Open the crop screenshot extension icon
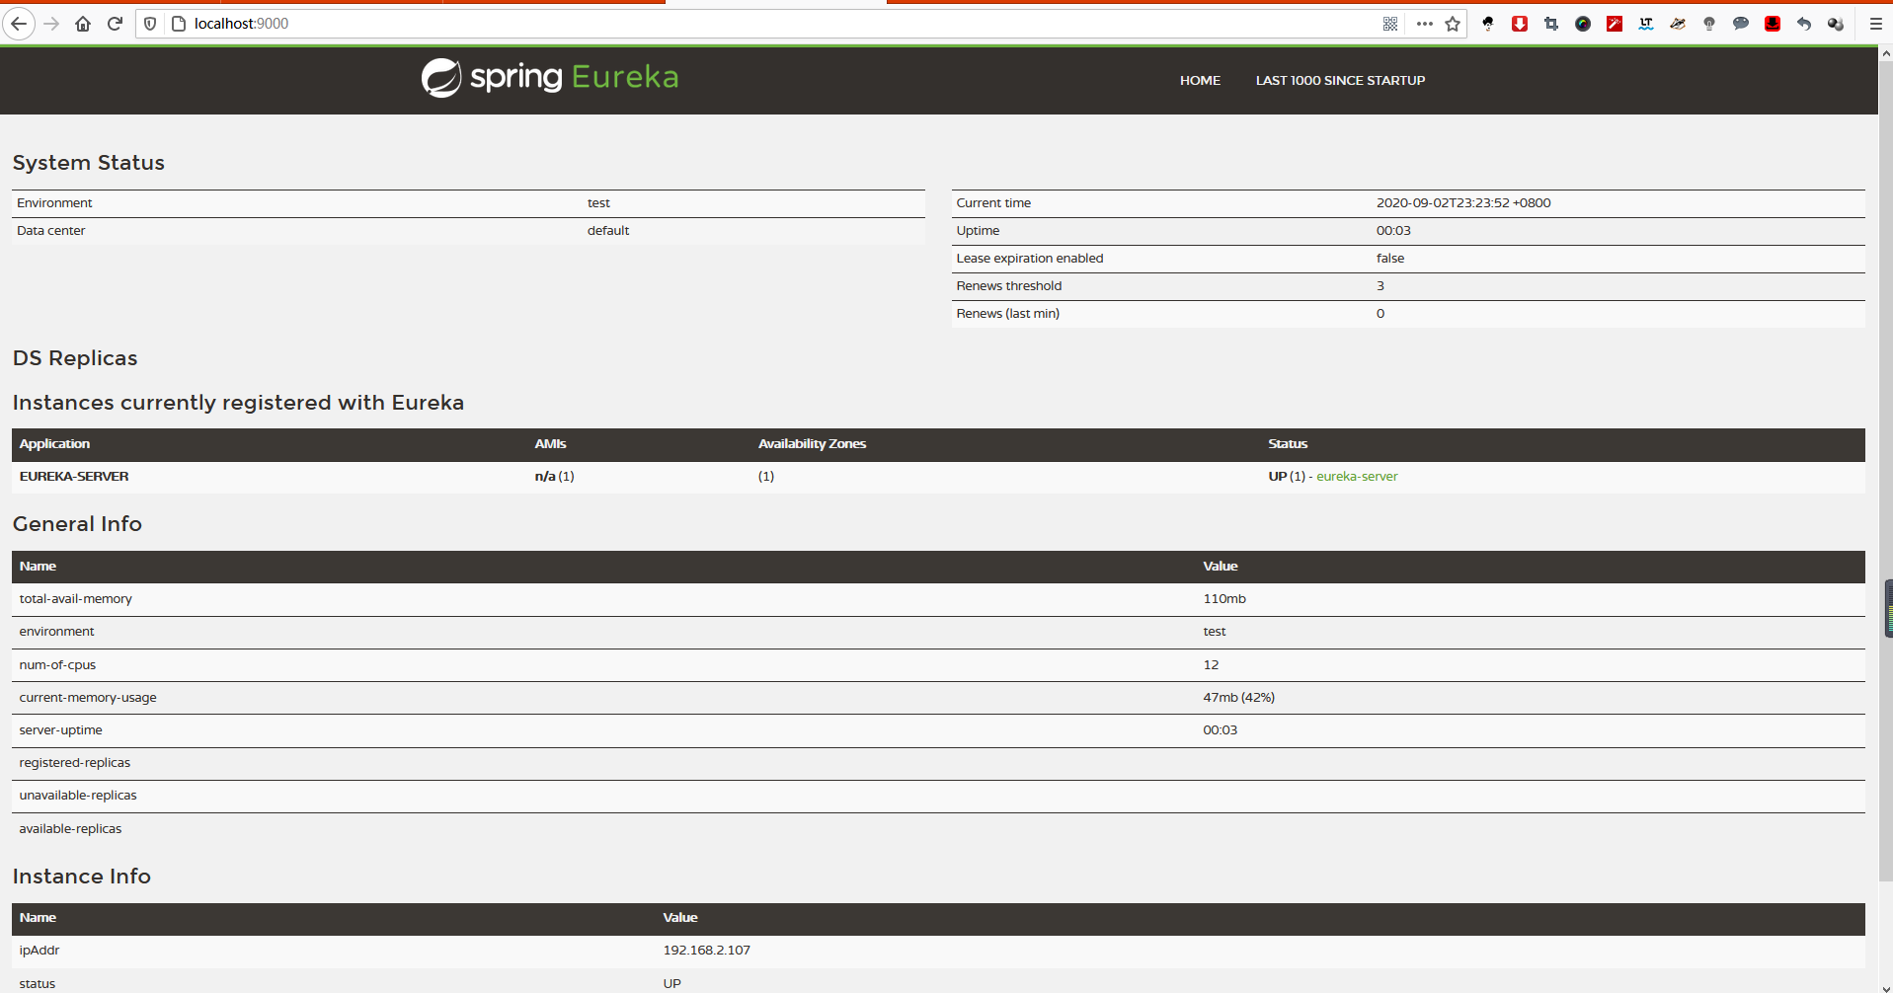This screenshot has width=1893, height=993. coord(1551,24)
